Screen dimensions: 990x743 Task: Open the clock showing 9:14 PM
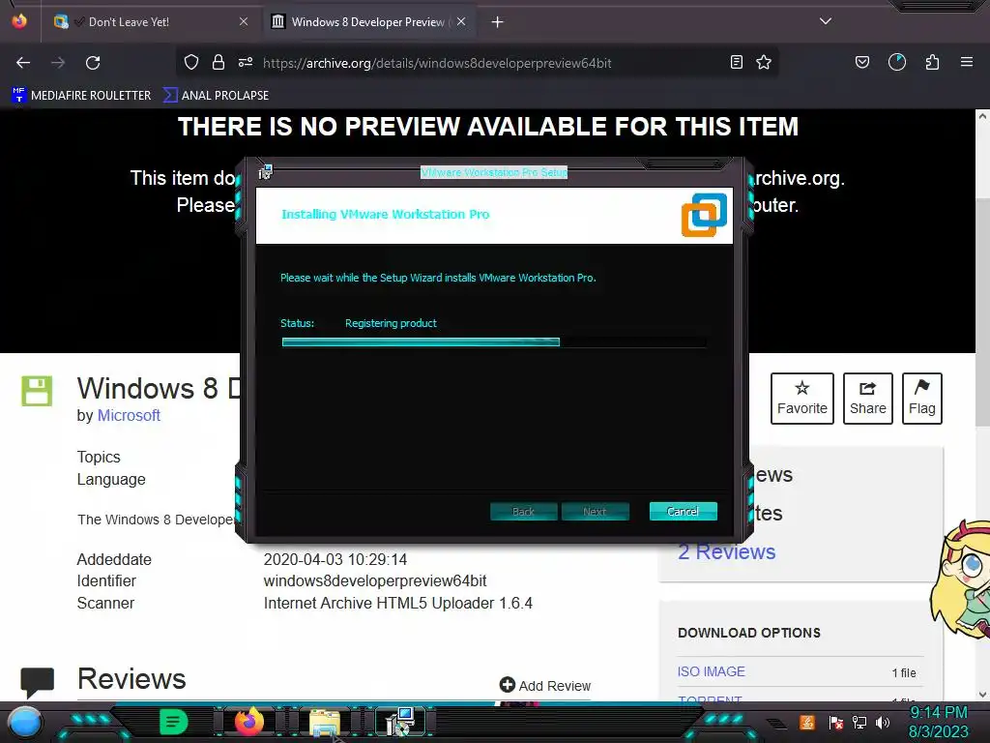(938, 722)
